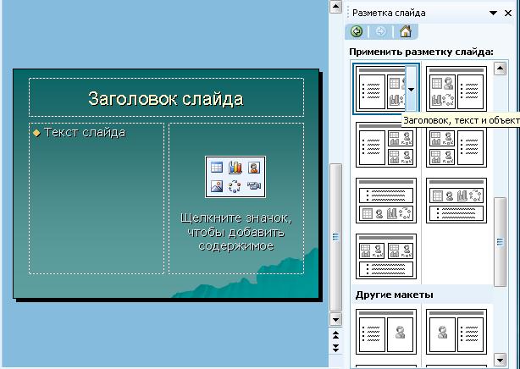The height and width of the screenshot is (369, 520).
Task: Click the Insert Picture icon in content placeholder
Action: point(217,186)
